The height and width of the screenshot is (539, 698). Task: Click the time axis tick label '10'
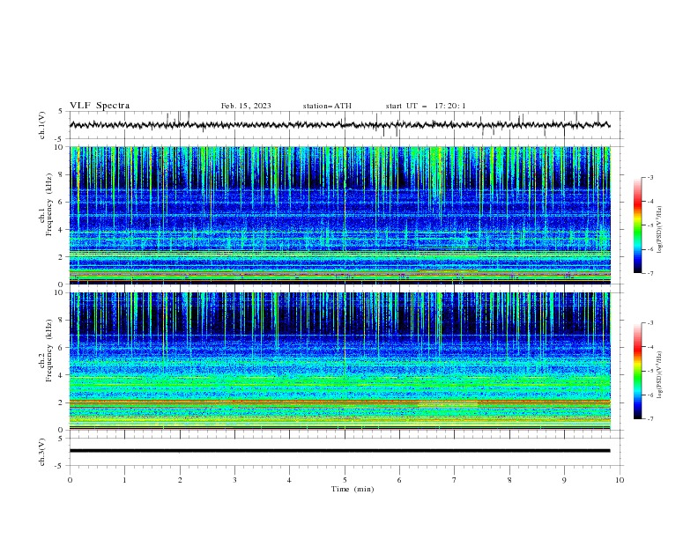tap(620, 480)
